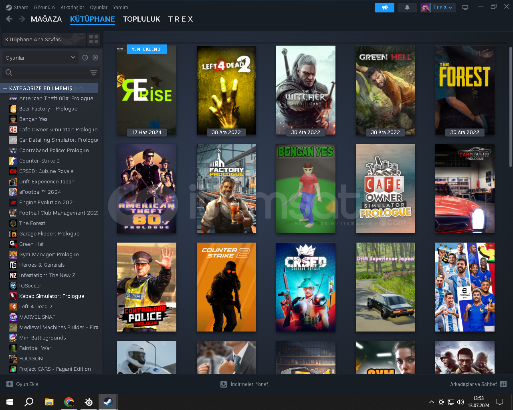
Task: Open the Oyunlar menu
Action: click(99, 7)
